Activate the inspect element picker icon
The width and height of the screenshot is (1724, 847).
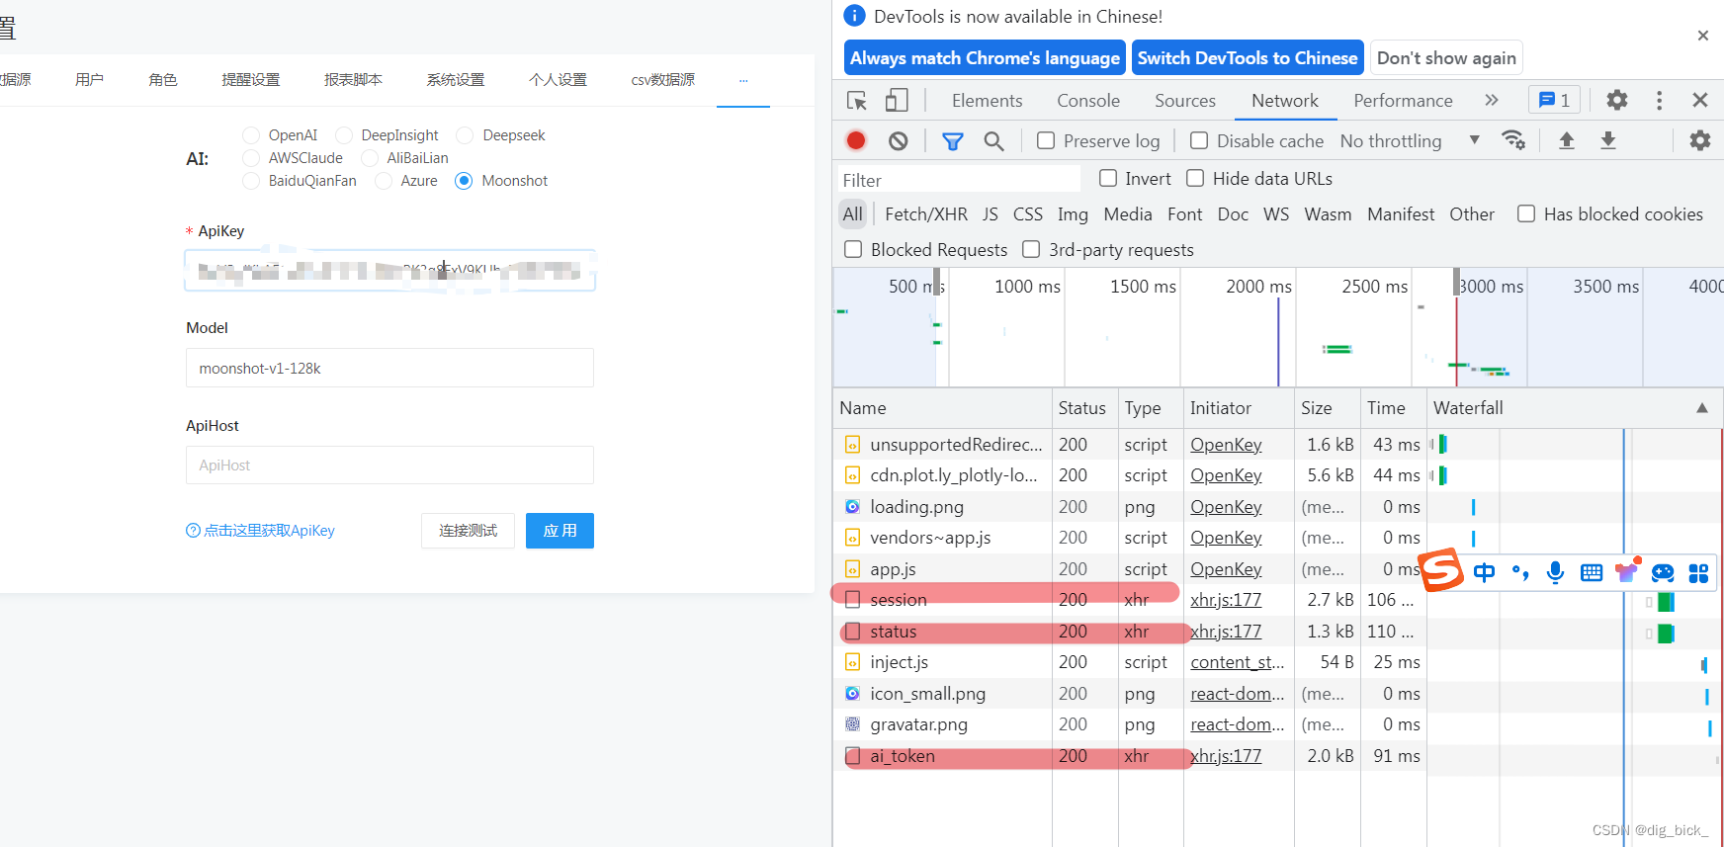(857, 101)
